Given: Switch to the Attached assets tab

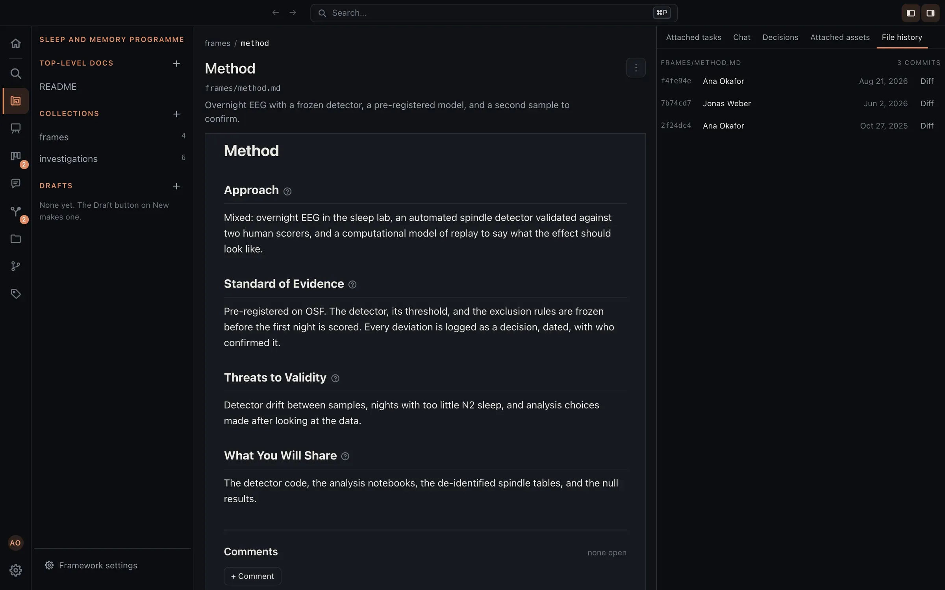Looking at the screenshot, I should pyautogui.click(x=840, y=37).
